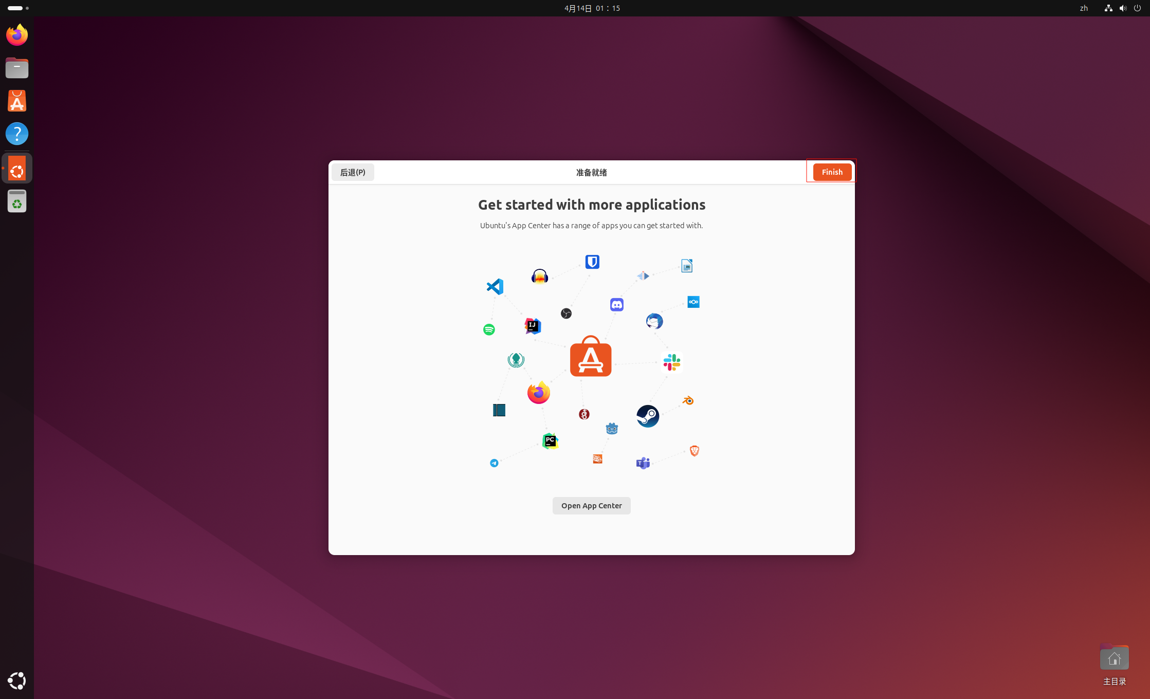
Task: Click the Finish button
Action: [832, 172]
